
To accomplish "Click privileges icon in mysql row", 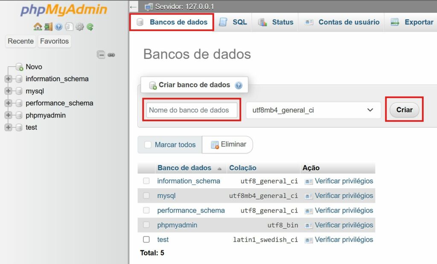I will click(309, 196).
